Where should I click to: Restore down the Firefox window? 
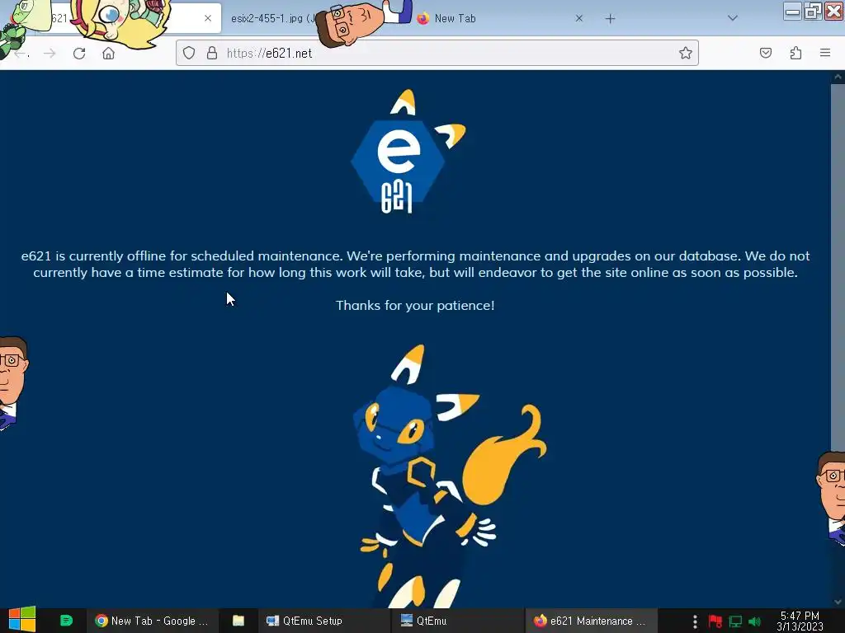click(x=813, y=12)
